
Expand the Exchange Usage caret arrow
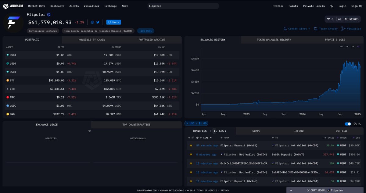pos(90,131)
